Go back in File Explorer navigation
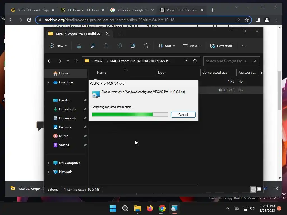Viewport: 287px width, 215px height. pyautogui.click(x=49, y=61)
